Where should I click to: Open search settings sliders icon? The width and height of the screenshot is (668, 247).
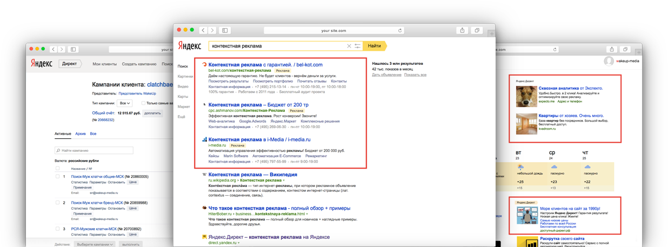[358, 46]
